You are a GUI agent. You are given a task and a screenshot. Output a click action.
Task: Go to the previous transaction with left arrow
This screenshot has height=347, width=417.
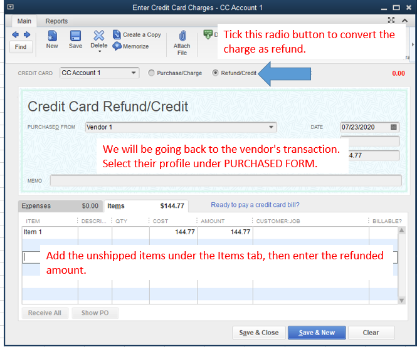coord(15,35)
